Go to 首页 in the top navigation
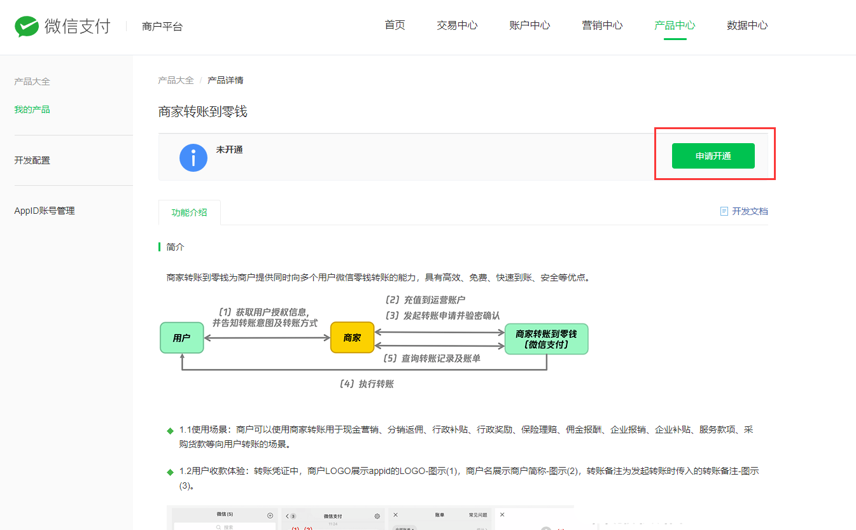The height and width of the screenshot is (530, 856). point(395,25)
